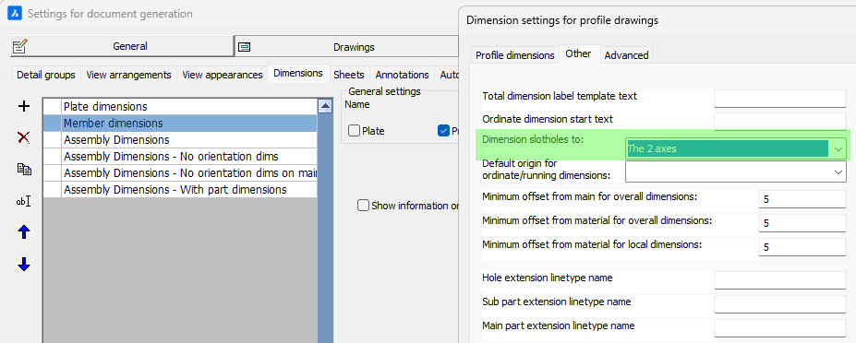856x343 pixels.
Task: Click the Total dimension label template text field
Action: 780,99
